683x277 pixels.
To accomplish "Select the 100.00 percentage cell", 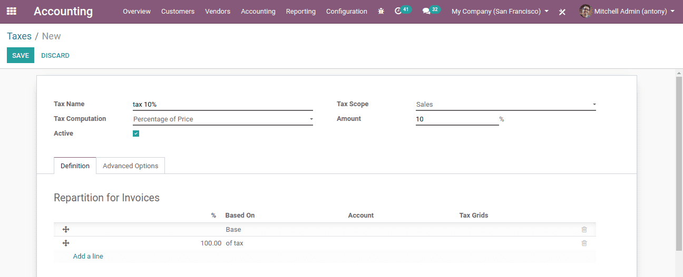I will click(210, 243).
